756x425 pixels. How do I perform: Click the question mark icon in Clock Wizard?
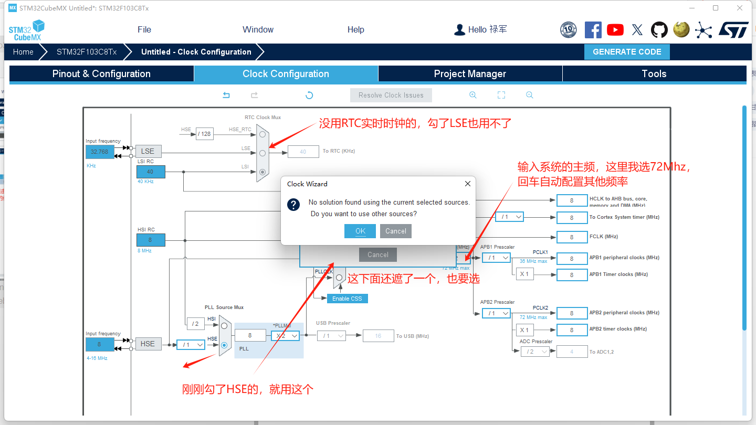(x=294, y=205)
